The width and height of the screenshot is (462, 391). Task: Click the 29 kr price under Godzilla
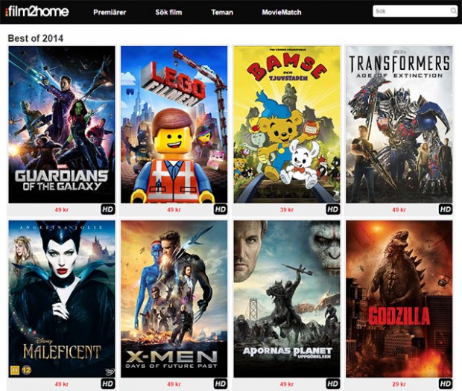click(x=399, y=384)
